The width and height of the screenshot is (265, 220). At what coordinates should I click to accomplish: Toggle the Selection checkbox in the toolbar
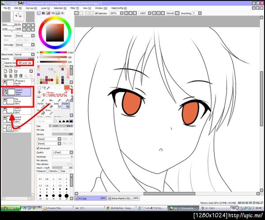[x=96, y=13]
